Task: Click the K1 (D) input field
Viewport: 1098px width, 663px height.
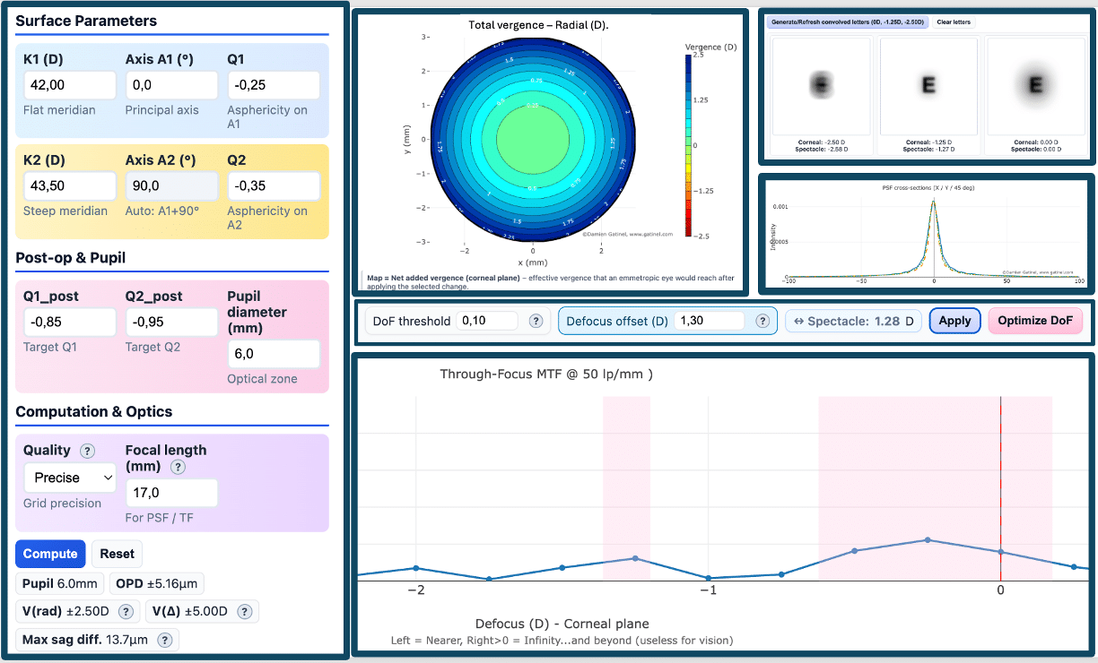Action: [x=69, y=85]
